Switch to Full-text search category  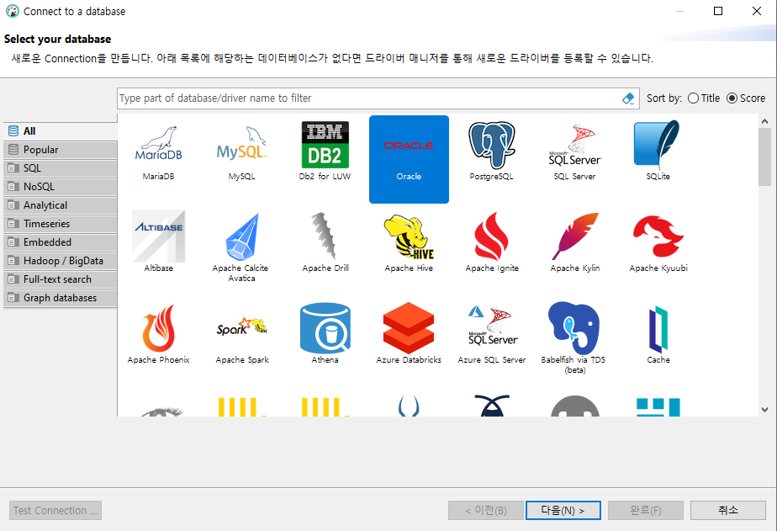tap(61, 279)
